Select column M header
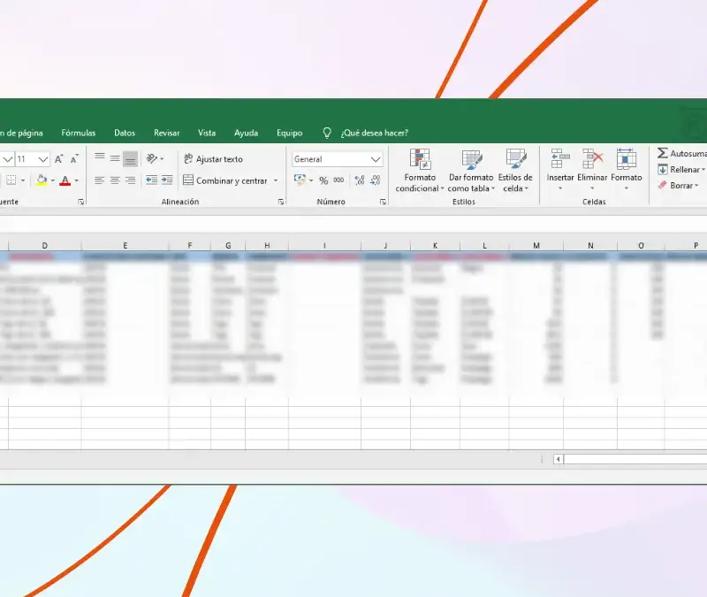This screenshot has width=707, height=597. point(536,246)
